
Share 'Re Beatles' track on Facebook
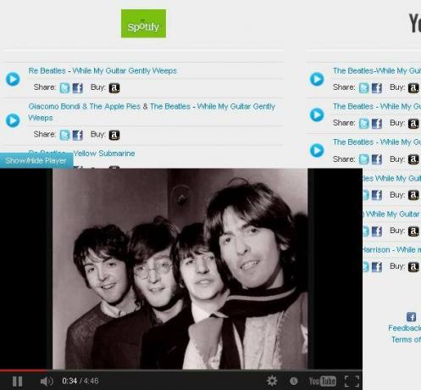(78, 88)
